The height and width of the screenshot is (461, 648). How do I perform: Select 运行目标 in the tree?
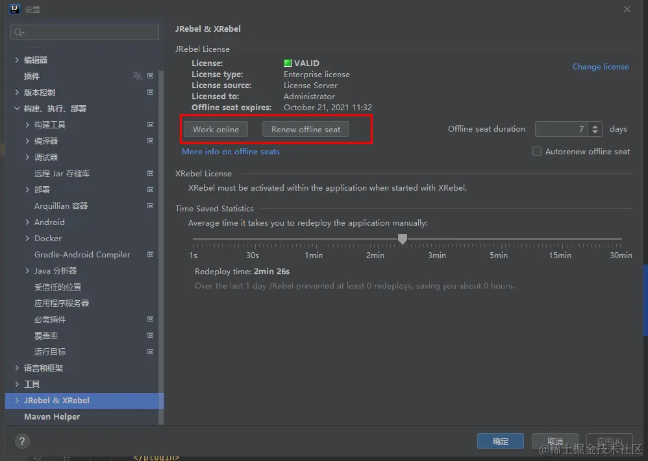[50, 351]
